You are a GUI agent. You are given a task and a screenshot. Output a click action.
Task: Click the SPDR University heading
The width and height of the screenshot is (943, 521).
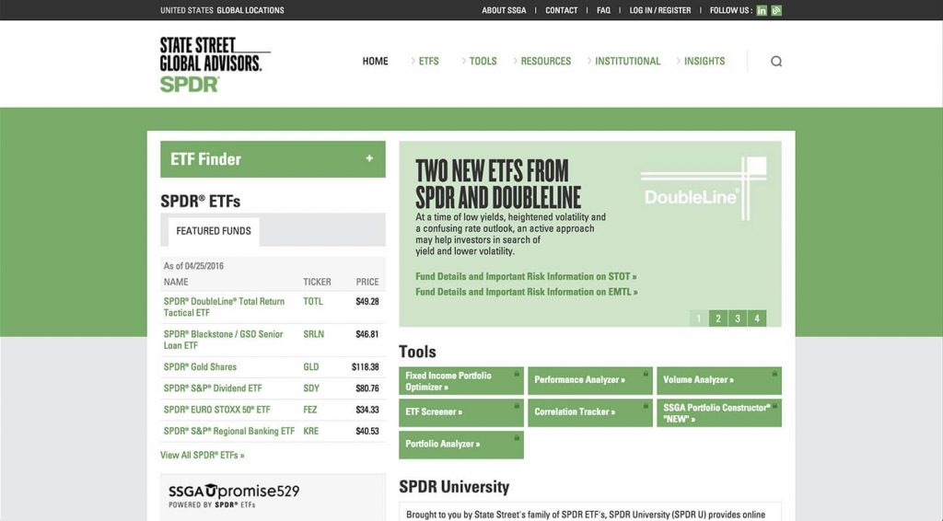[x=454, y=487]
